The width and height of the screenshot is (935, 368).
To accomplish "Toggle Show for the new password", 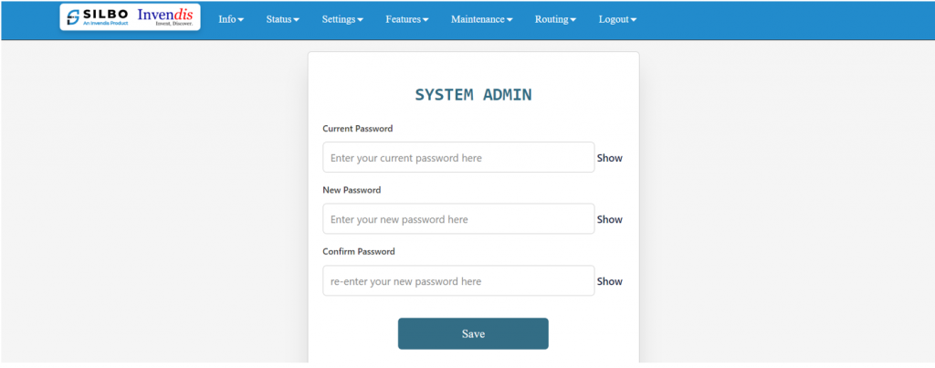I will (x=609, y=219).
